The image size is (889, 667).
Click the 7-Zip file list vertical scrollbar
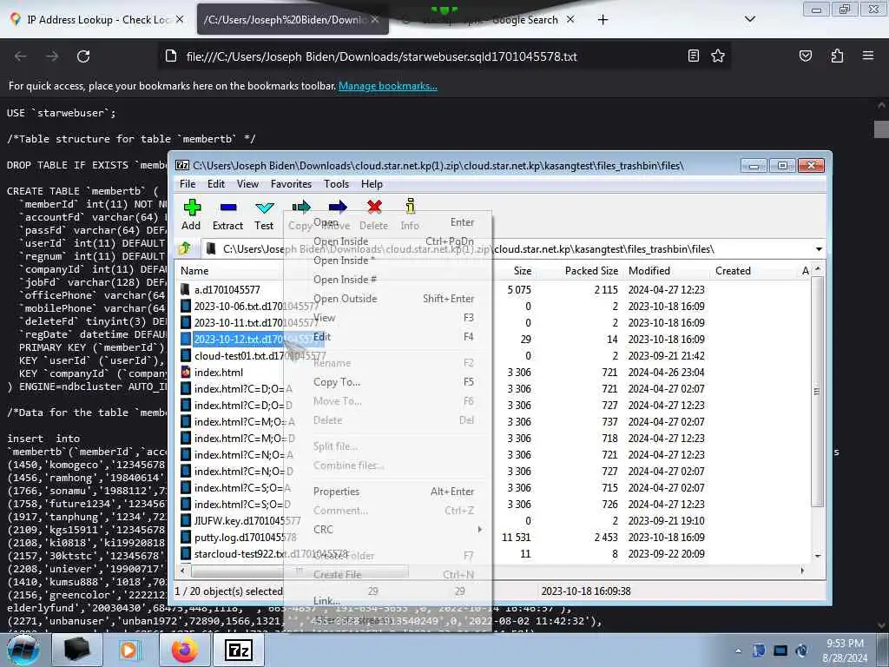point(817,392)
